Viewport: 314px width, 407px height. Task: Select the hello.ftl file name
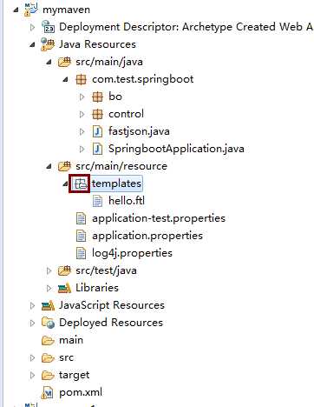127,201
